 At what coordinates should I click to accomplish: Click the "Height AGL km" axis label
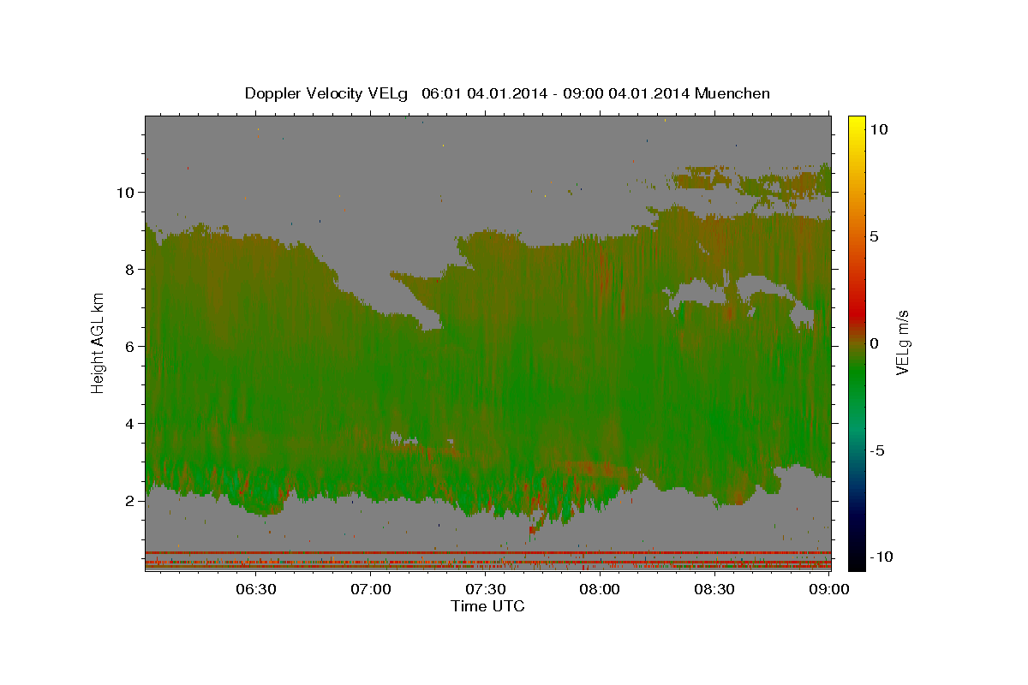coord(99,343)
